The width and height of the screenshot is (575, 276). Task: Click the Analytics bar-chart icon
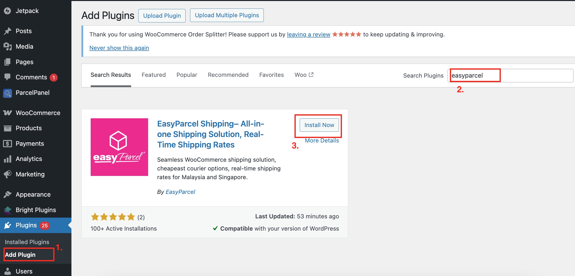[x=7, y=159]
